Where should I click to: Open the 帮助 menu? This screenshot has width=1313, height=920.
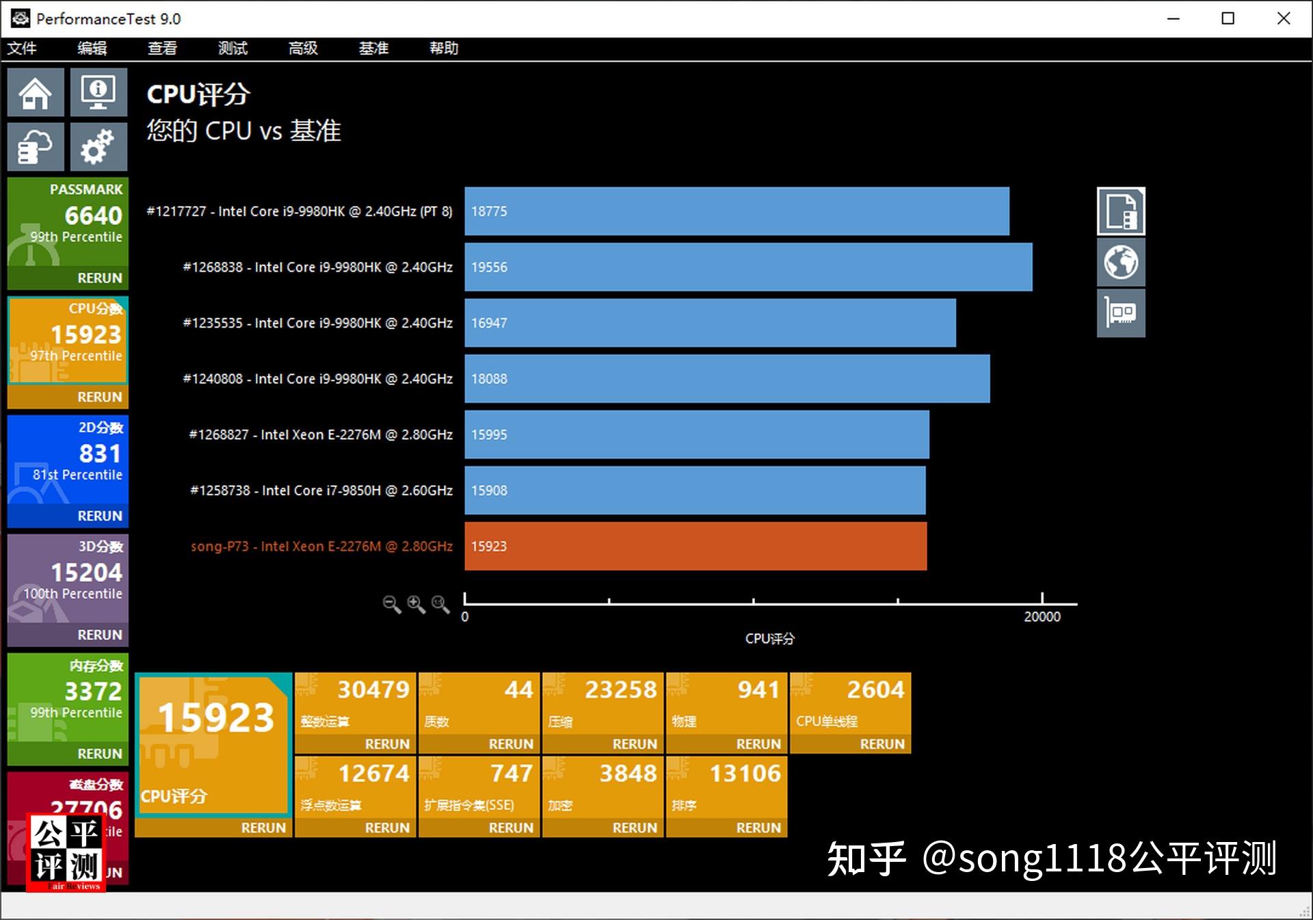coord(444,48)
